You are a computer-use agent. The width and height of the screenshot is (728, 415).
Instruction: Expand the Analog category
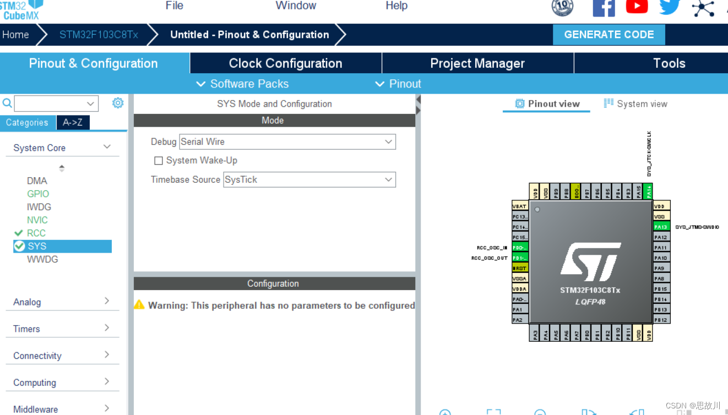(x=62, y=302)
